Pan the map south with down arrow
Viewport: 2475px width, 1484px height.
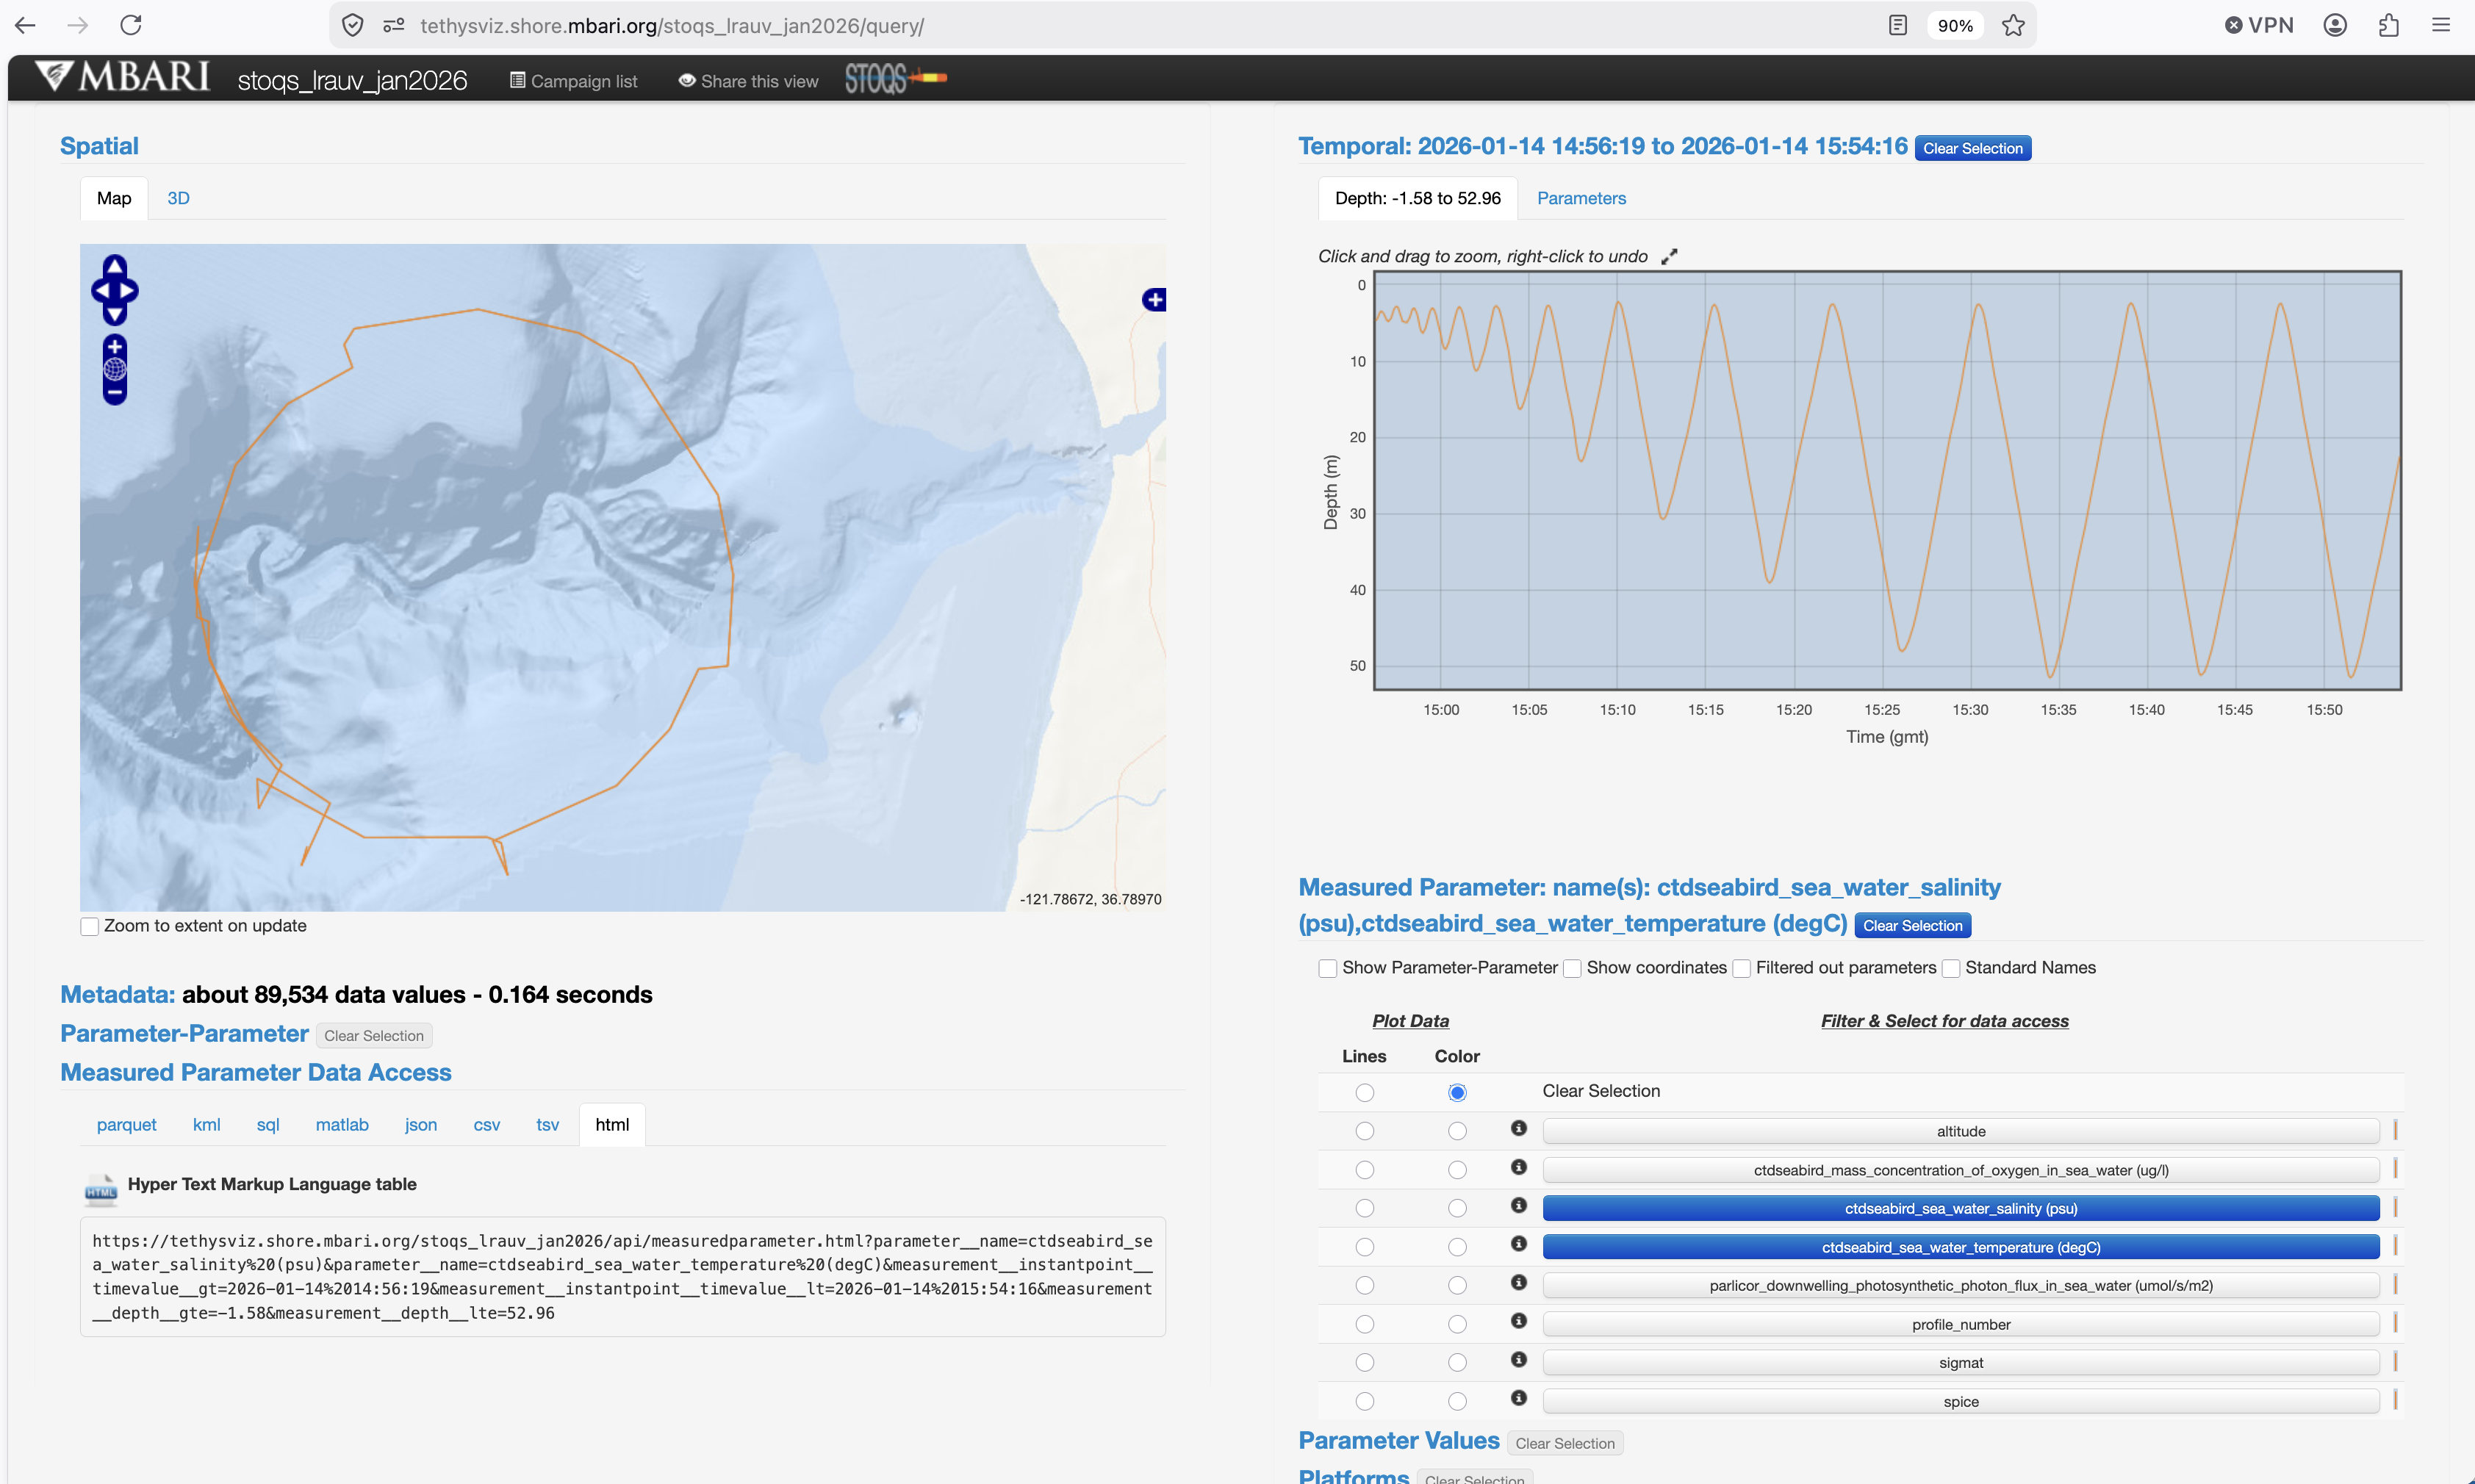[x=115, y=315]
